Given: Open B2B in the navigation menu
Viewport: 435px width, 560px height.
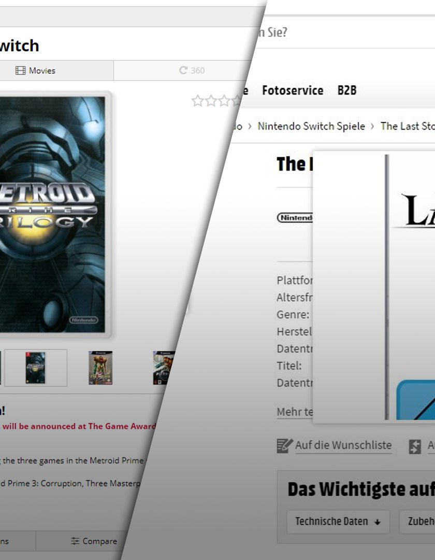Looking at the screenshot, I should (x=347, y=90).
